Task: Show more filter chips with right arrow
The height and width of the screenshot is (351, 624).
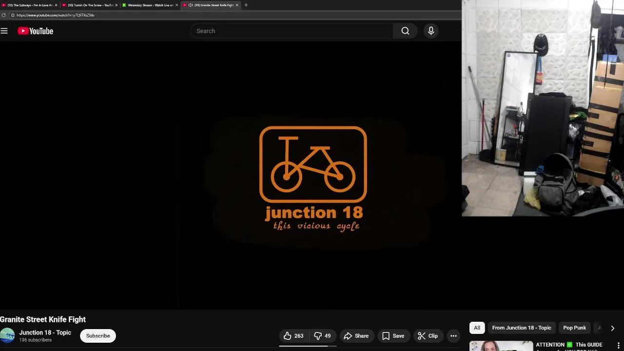Action: (x=612, y=328)
